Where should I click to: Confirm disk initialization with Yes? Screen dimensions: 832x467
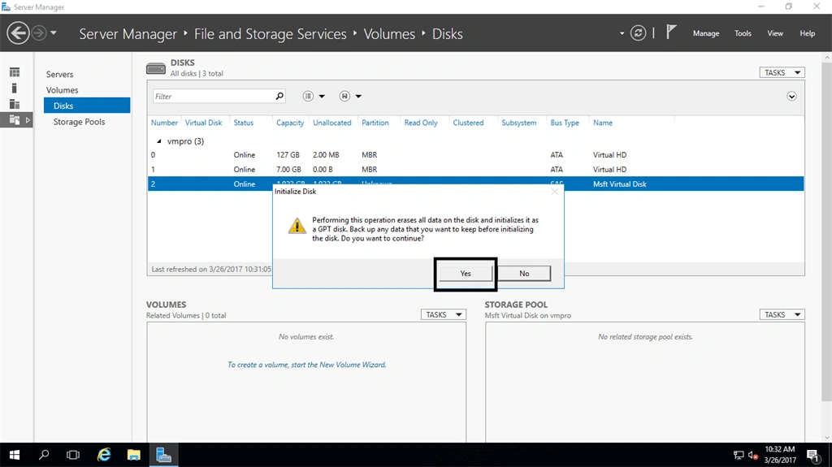466,274
